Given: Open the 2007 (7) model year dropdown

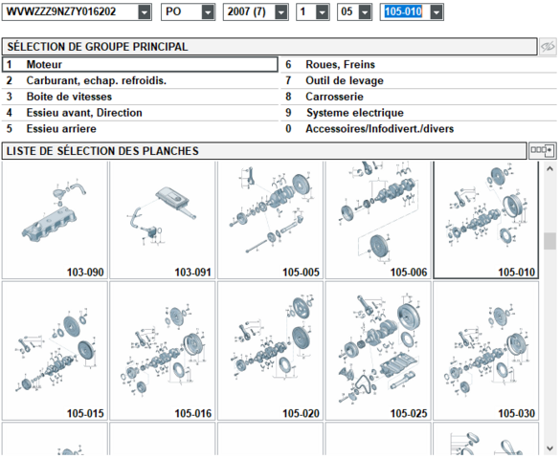Looking at the screenshot, I should tap(281, 12).
